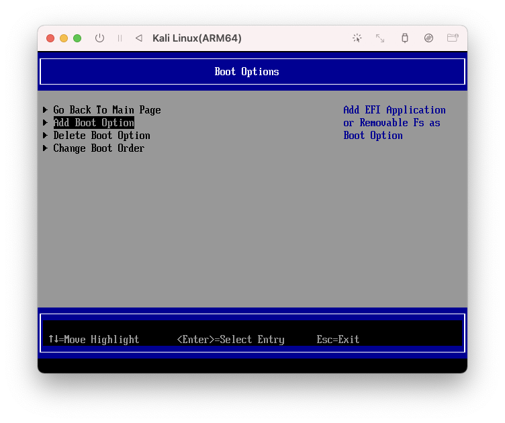
Task: Maximize the VM window with green button
Action: (x=77, y=38)
